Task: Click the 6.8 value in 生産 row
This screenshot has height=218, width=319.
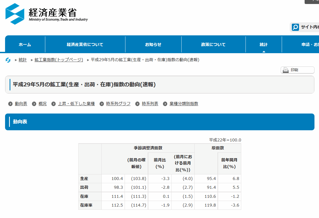Action: [x=236, y=179]
